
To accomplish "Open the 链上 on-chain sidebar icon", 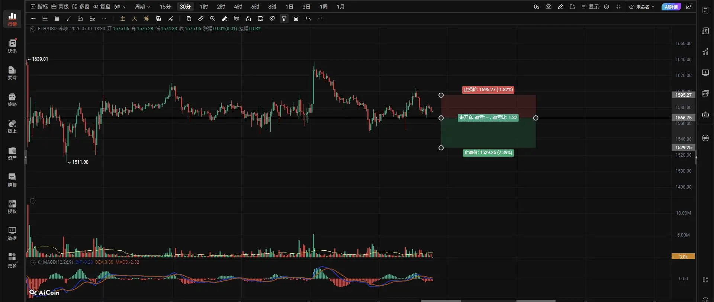I will (12, 126).
